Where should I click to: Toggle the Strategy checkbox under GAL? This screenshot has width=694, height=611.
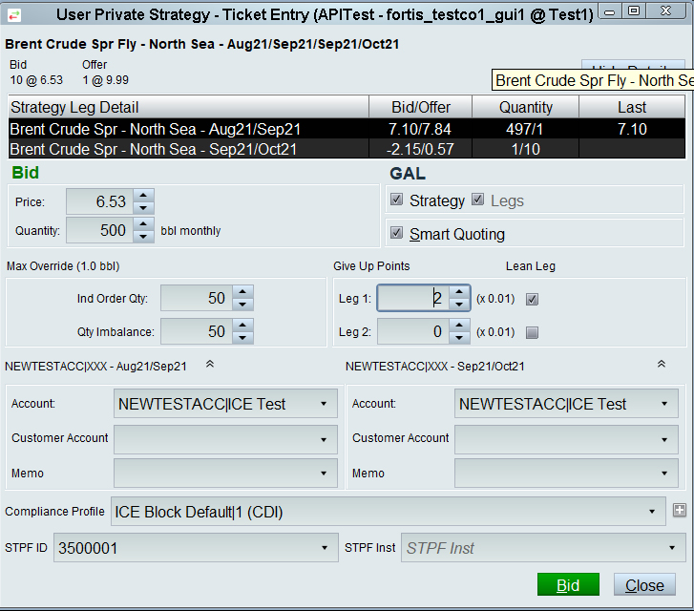pyautogui.click(x=397, y=200)
